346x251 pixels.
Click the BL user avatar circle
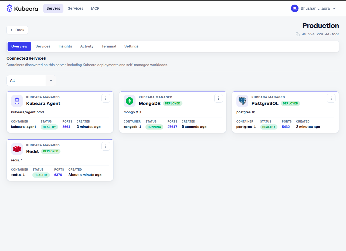click(x=294, y=8)
